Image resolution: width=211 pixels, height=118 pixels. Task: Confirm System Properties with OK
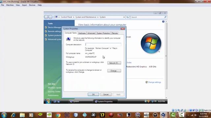93,94
